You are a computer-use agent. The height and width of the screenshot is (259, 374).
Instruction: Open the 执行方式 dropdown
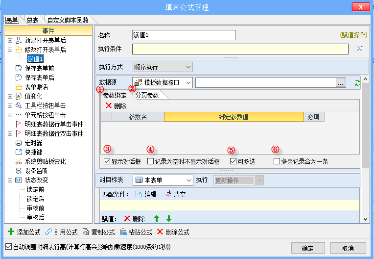(163, 67)
